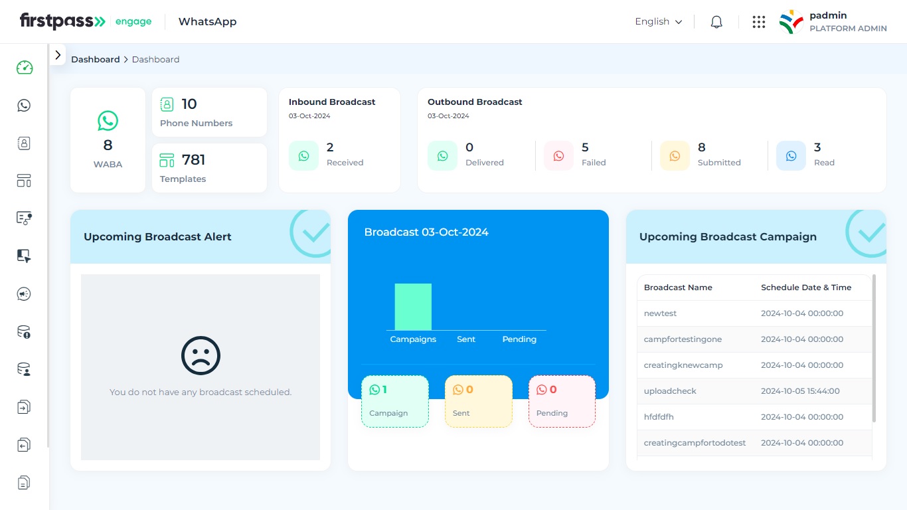
Task: Click the templates layout icon in sidebar
Action: tap(24, 180)
